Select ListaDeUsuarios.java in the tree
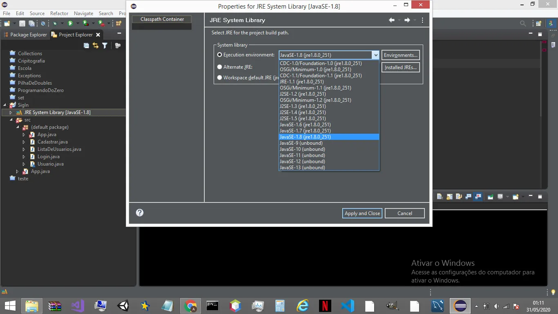This screenshot has width=558, height=314. 59,149
